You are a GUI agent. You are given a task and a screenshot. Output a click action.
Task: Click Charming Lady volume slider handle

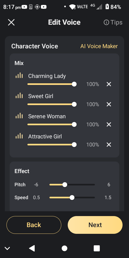click(74, 84)
